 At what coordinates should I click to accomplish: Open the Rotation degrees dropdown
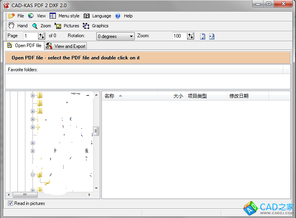tap(115, 36)
